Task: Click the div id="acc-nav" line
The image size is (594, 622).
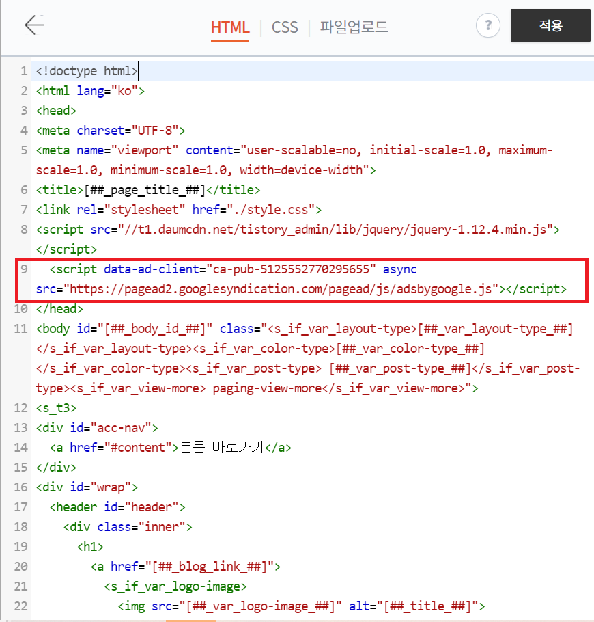Action: (x=97, y=428)
